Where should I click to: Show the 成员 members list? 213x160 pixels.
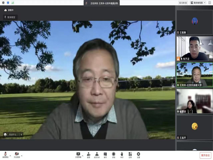click(97, 155)
